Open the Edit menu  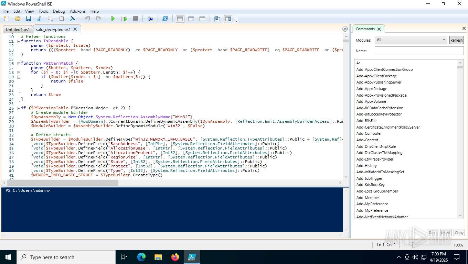coord(17,11)
